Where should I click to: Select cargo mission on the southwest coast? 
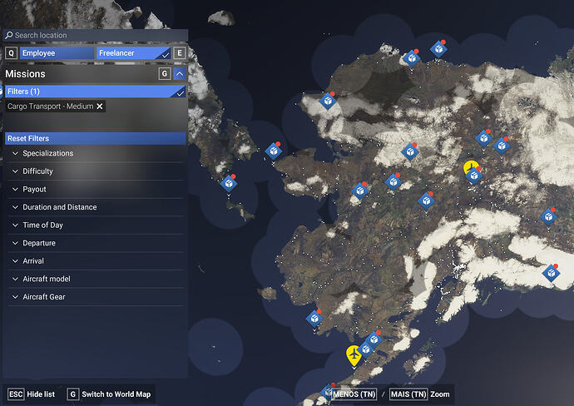coord(314,319)
